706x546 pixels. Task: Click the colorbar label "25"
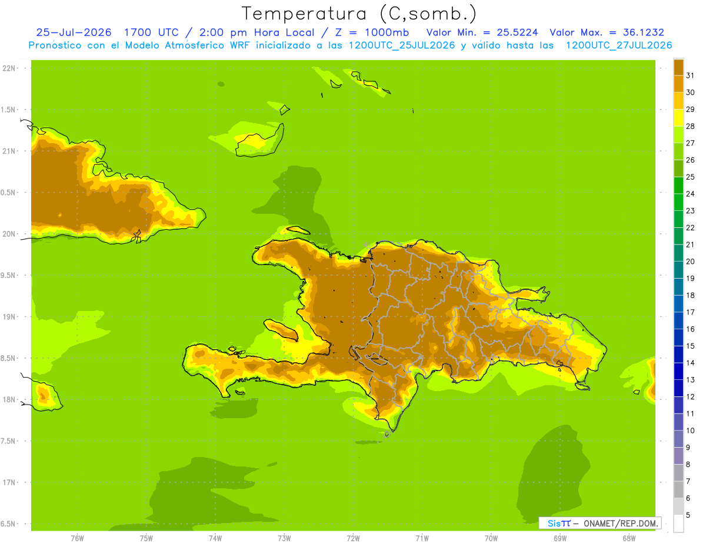pyautogui.click(x=691, y=177)
